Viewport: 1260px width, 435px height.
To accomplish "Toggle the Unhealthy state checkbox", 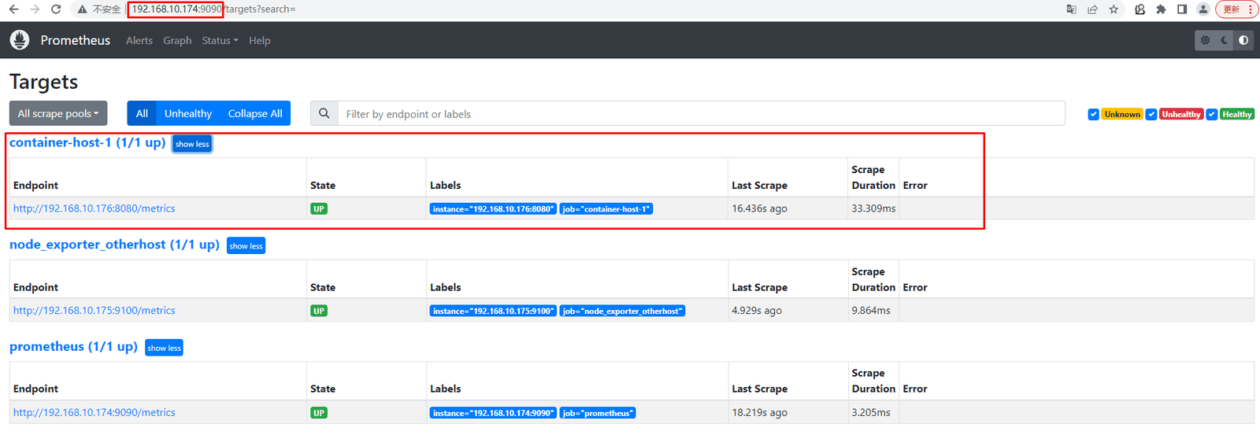I will tap(1151, 114).
